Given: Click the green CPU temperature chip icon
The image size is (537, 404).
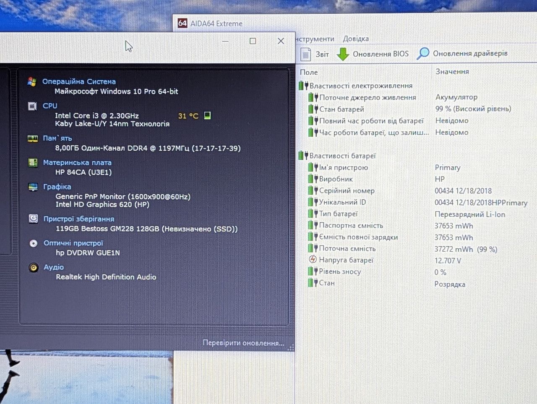Looking at the screenshot, I should (x=207, y=115).
